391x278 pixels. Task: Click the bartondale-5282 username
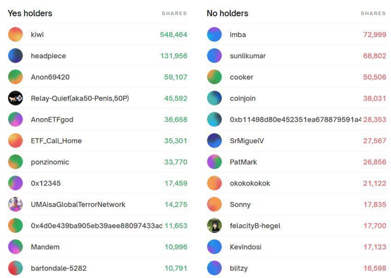tap(58, 268)
